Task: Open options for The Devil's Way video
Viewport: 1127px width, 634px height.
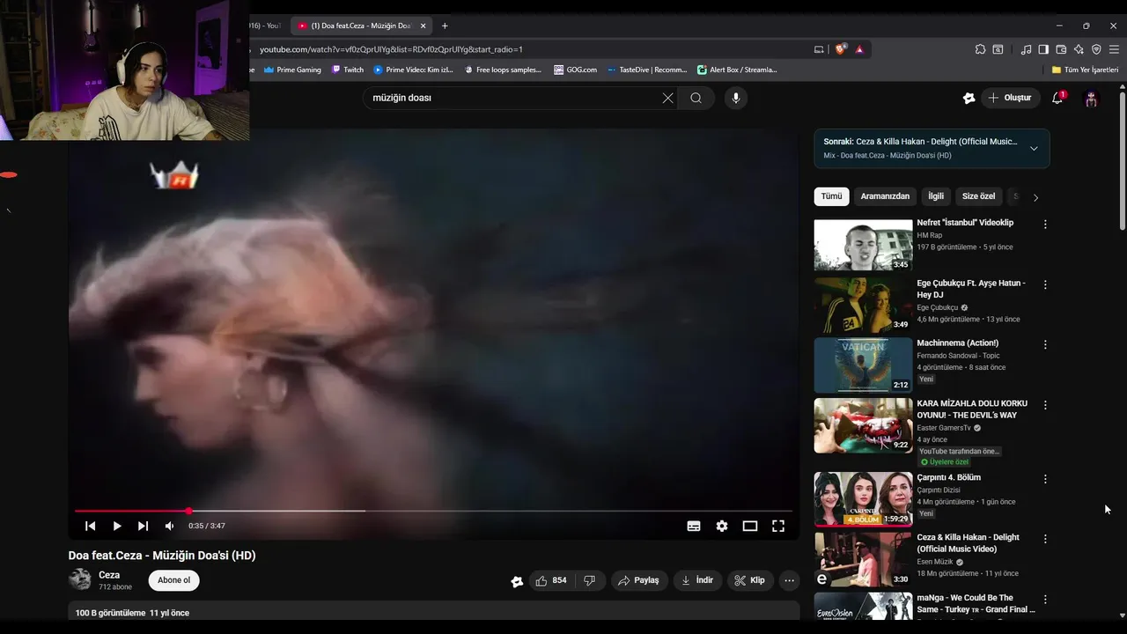Action: coord(1045,405)
